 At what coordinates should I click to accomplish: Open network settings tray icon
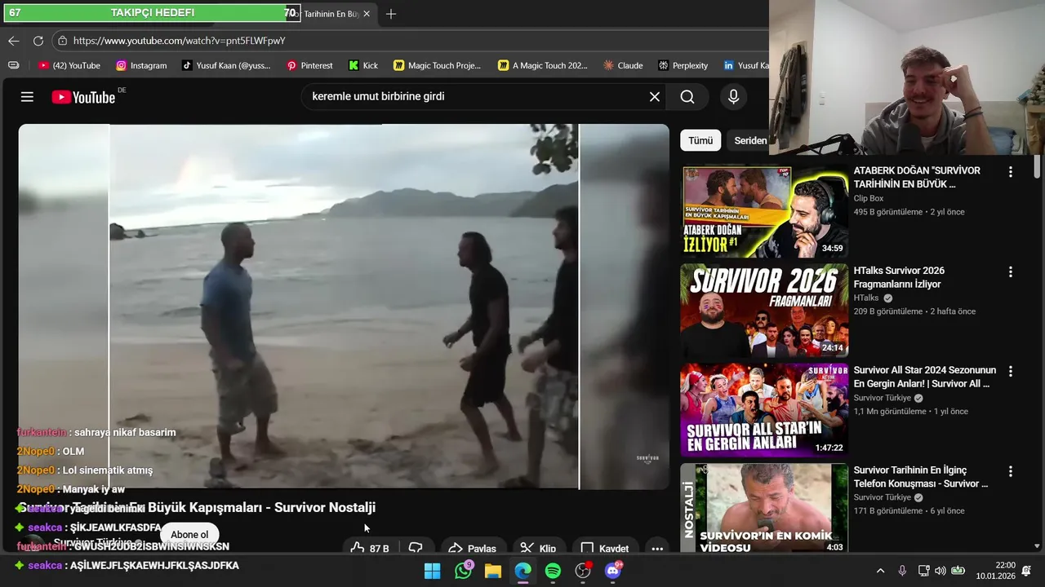click(x=923, y=571)
